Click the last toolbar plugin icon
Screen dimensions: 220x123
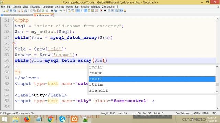tap(125, 11)
